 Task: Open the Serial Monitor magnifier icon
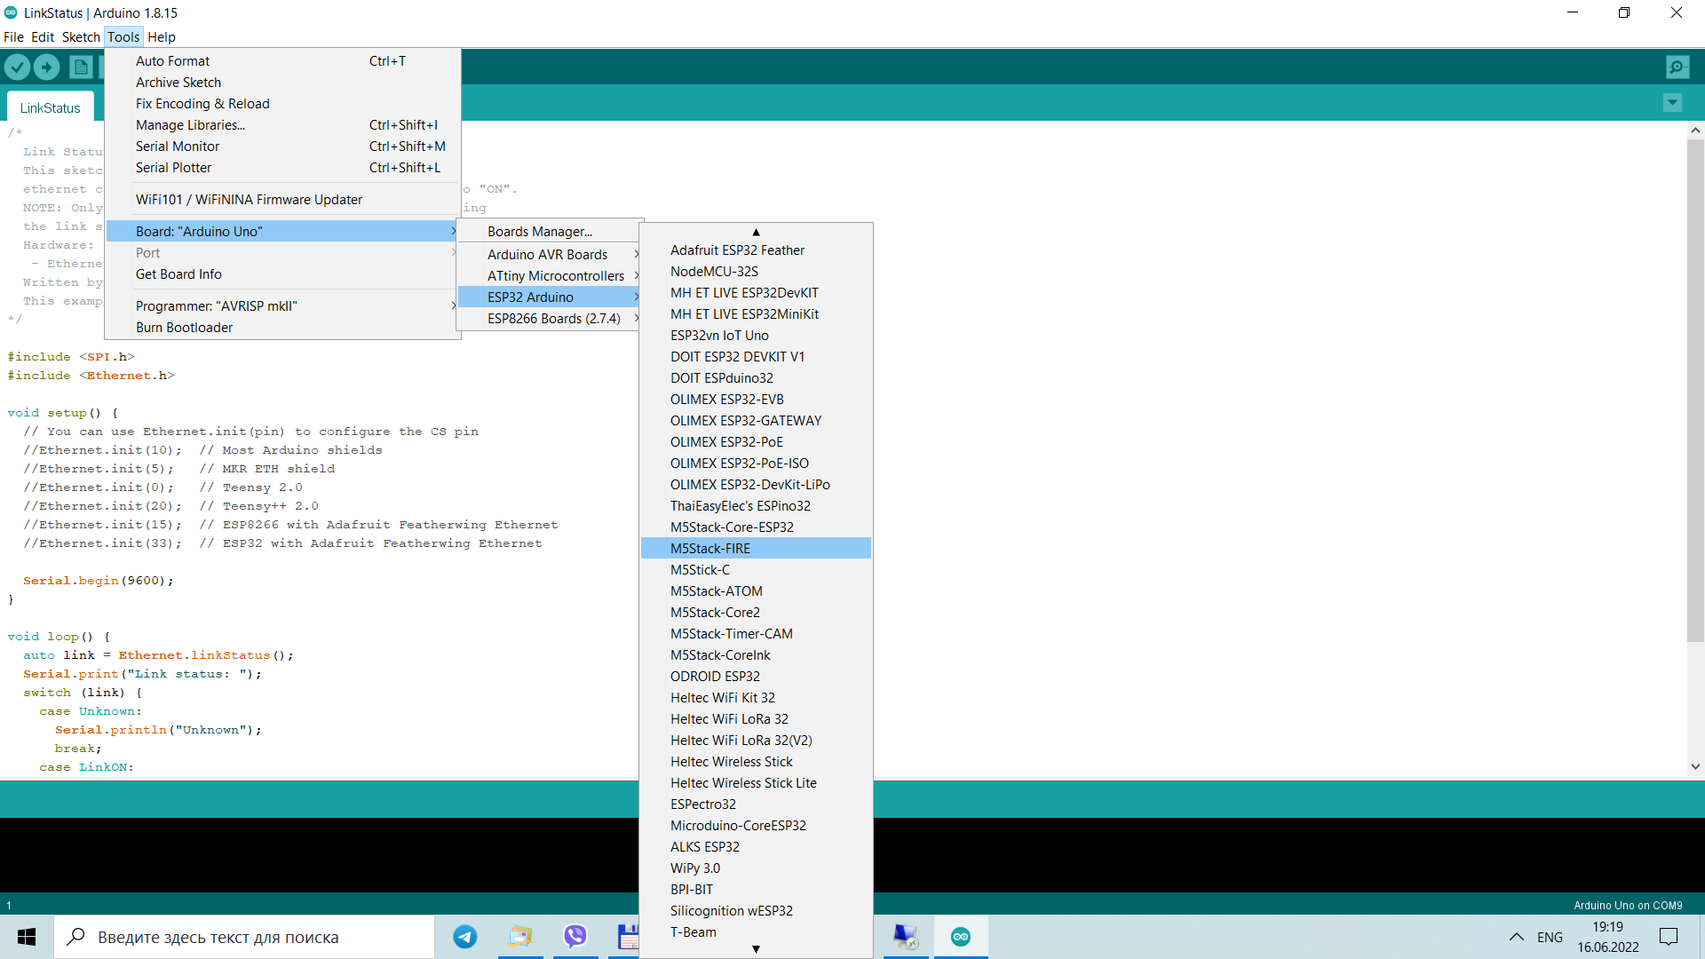click(x=1677, y=67)
